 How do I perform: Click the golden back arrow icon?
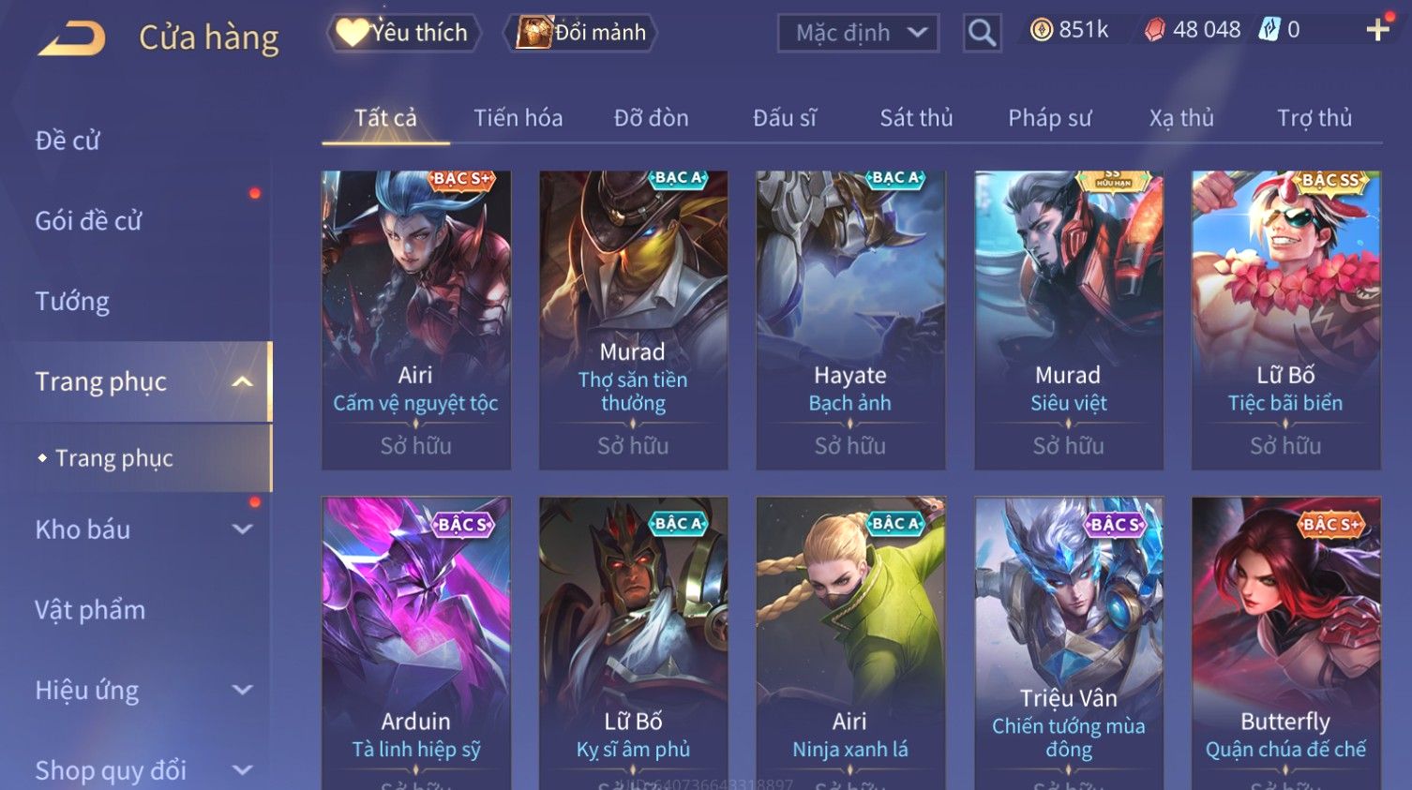point(71,38)
